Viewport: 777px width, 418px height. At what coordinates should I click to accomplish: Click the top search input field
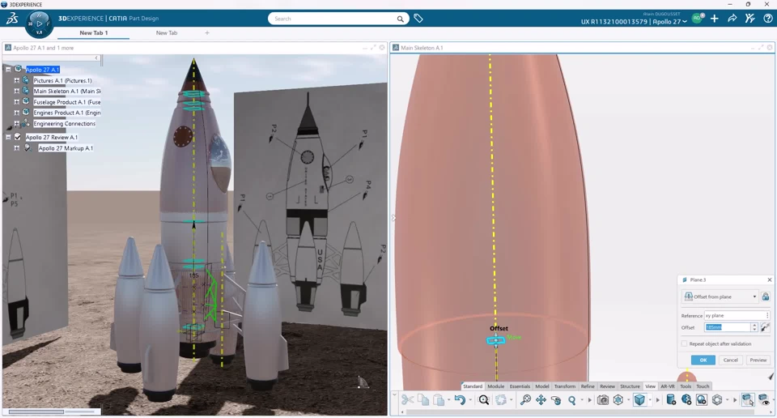[x=334, y=19]
